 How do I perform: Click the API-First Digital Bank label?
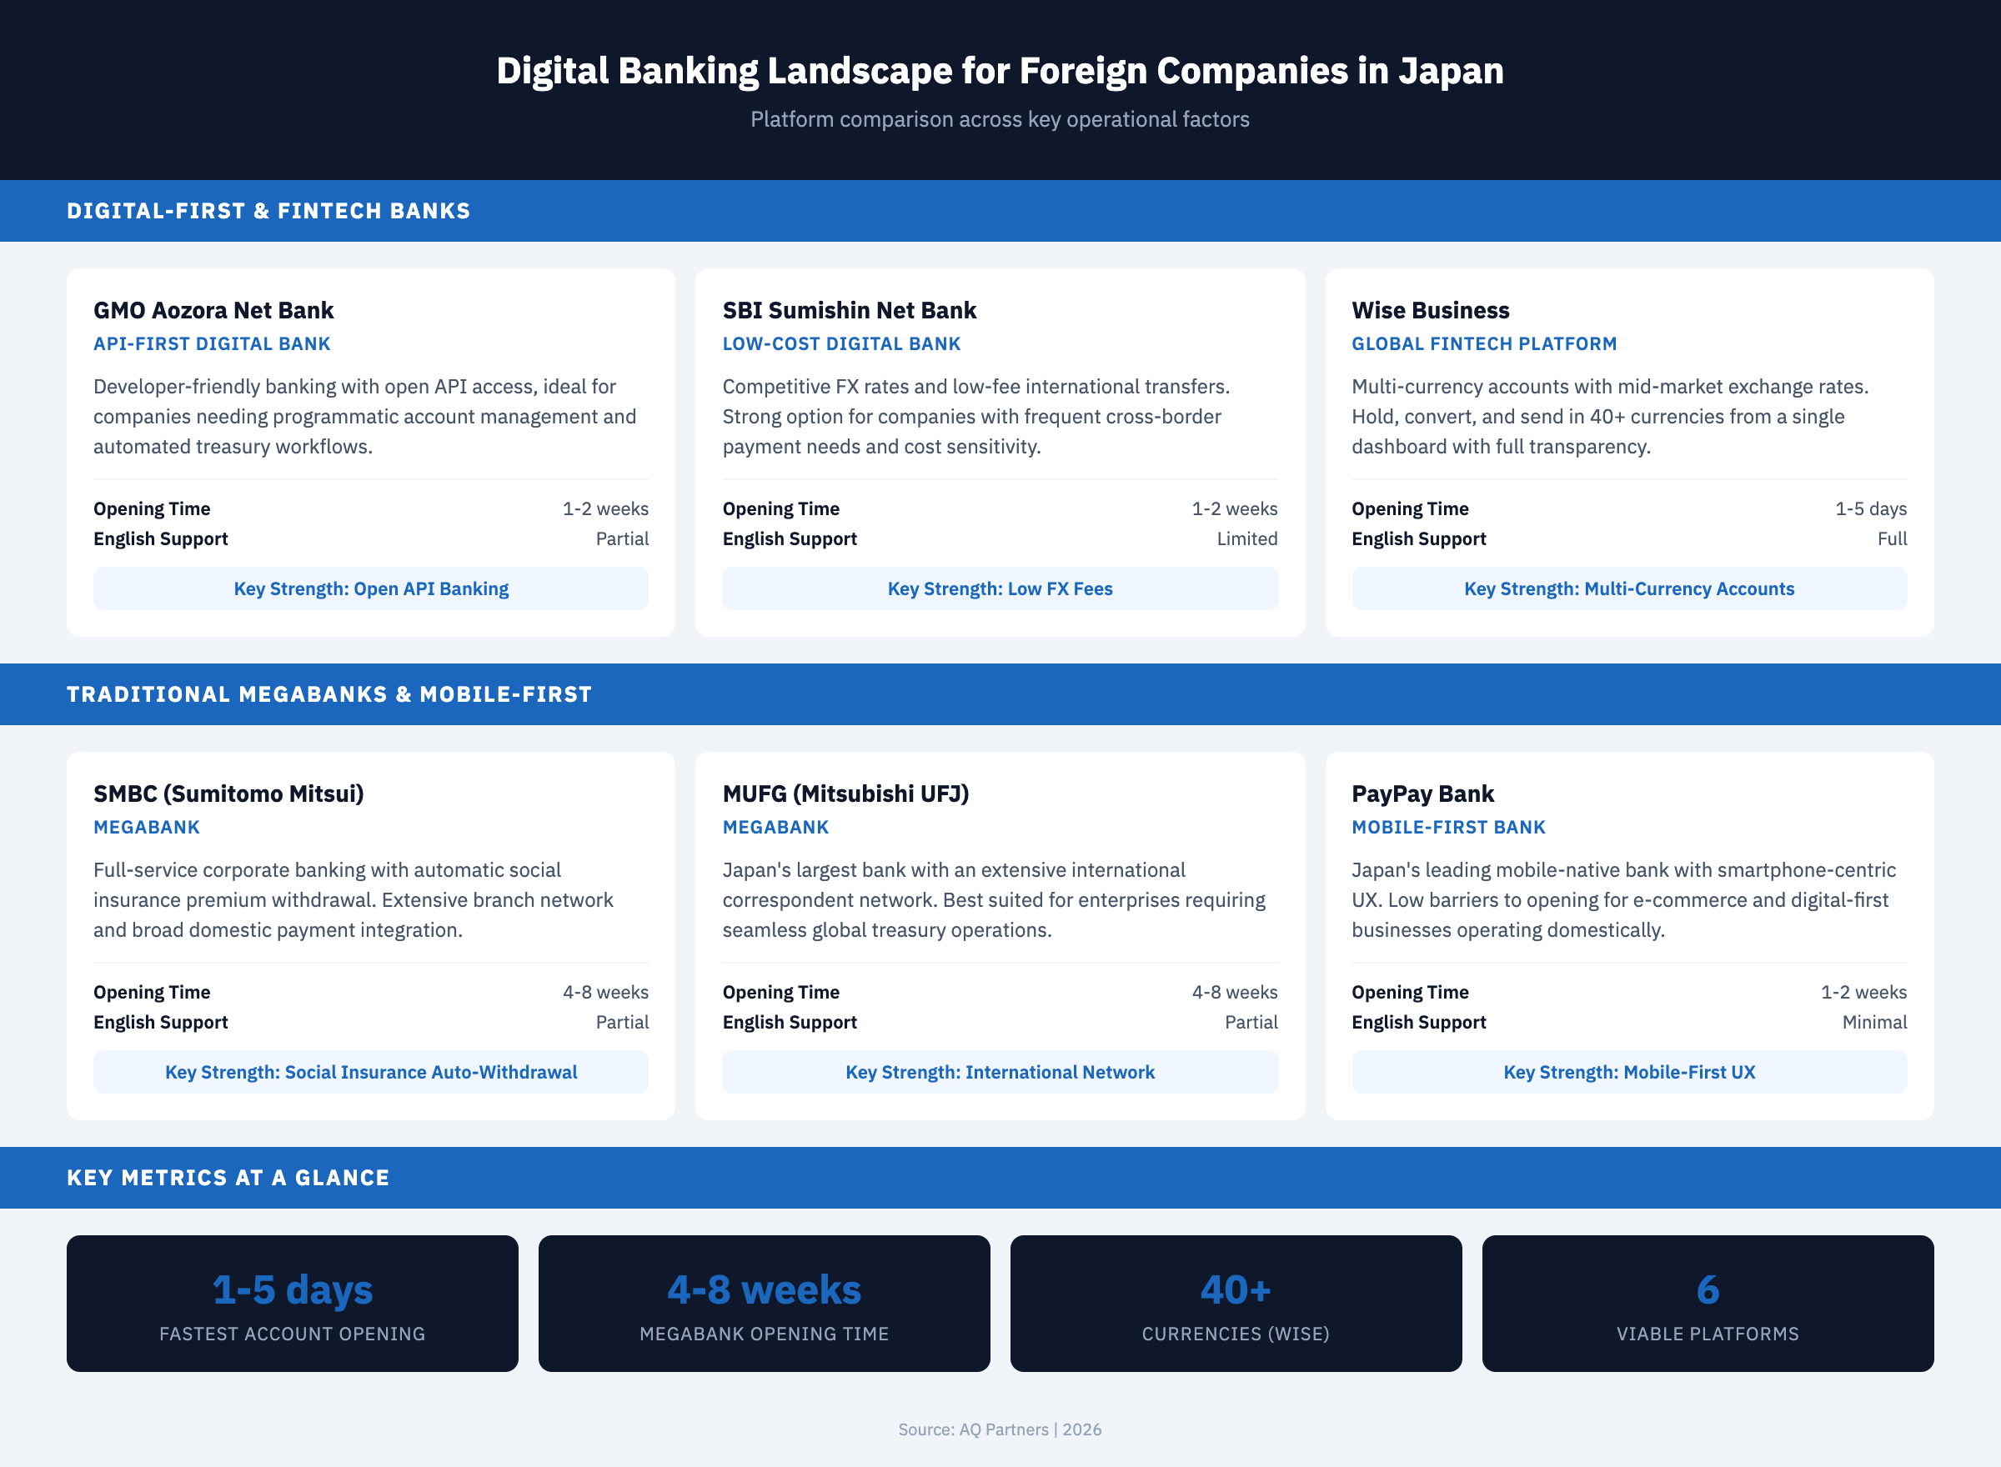coord(212,343)
